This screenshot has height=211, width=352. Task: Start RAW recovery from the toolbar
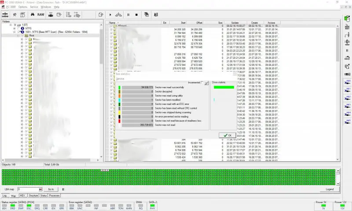(40, 14)
